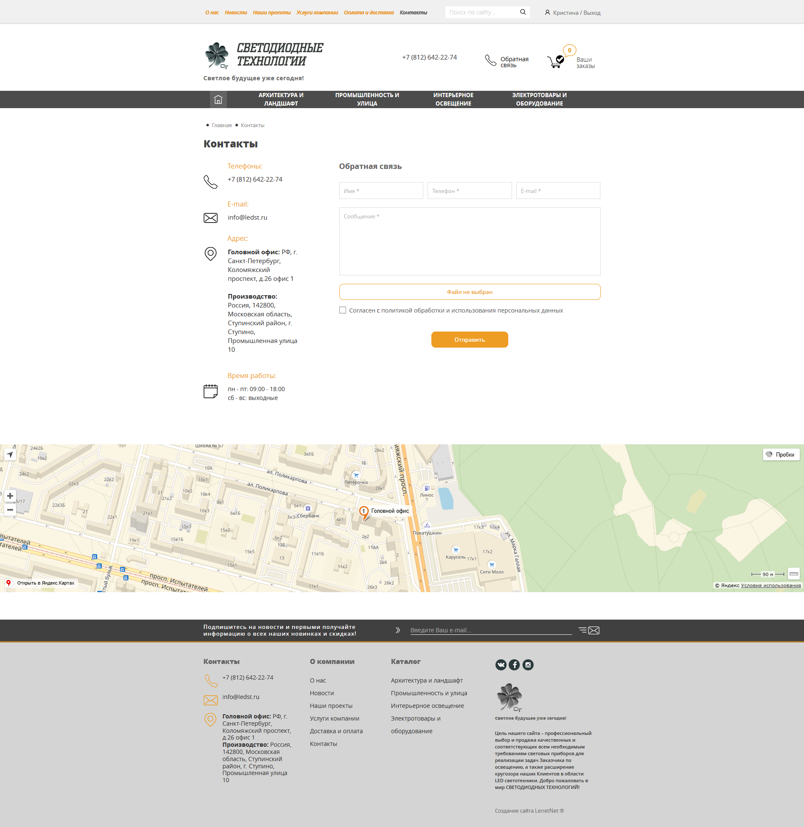Click the Контакты breadcrumb item
Viewport: 804px width, 827px height.
252,125
